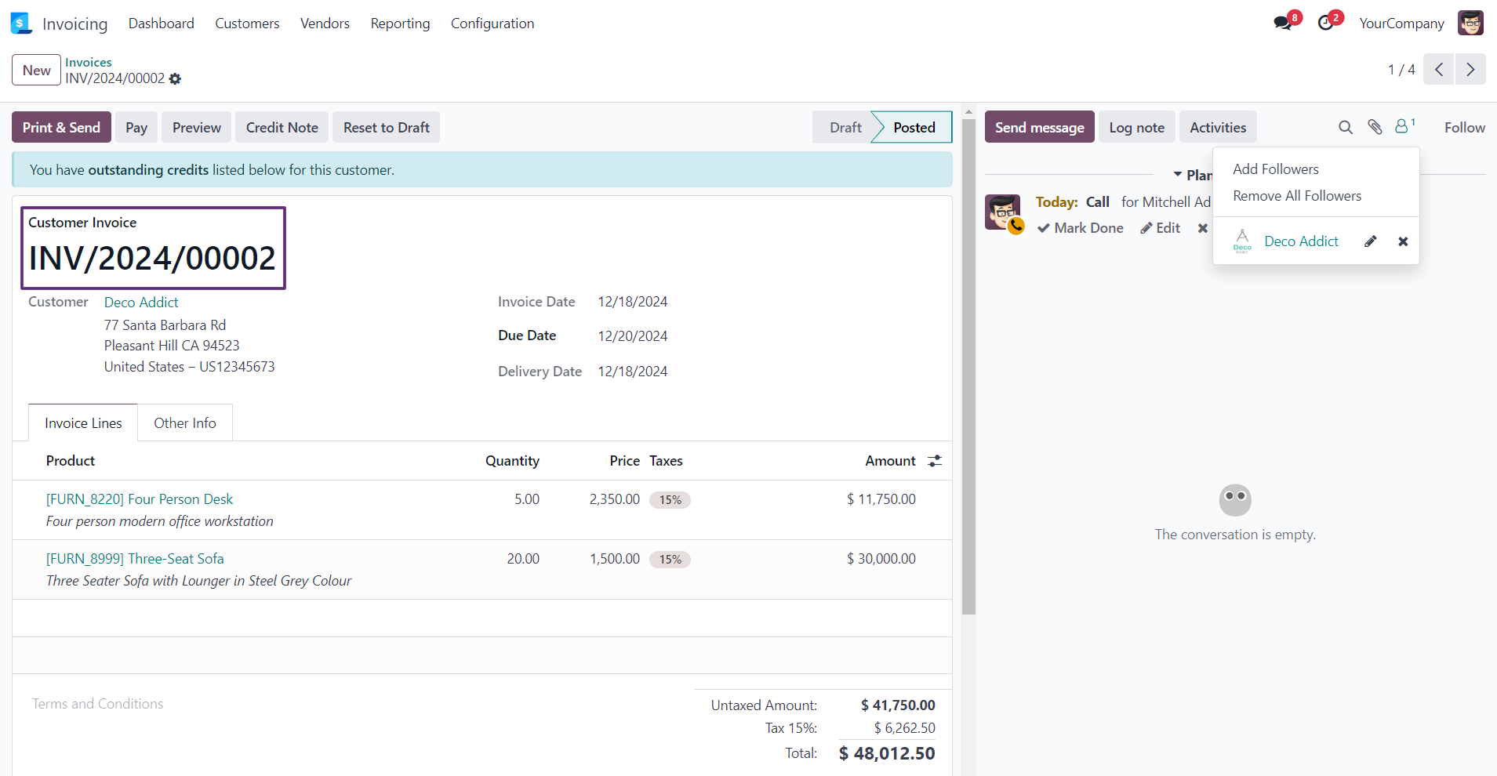Edit the planned Call activity
The height and width of the screenshot is (776, 1497).
1160,228
